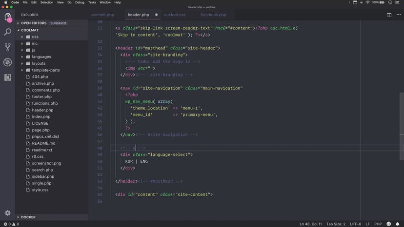
Task: Open footer.php from the file explorer
Action: (41, 96)
